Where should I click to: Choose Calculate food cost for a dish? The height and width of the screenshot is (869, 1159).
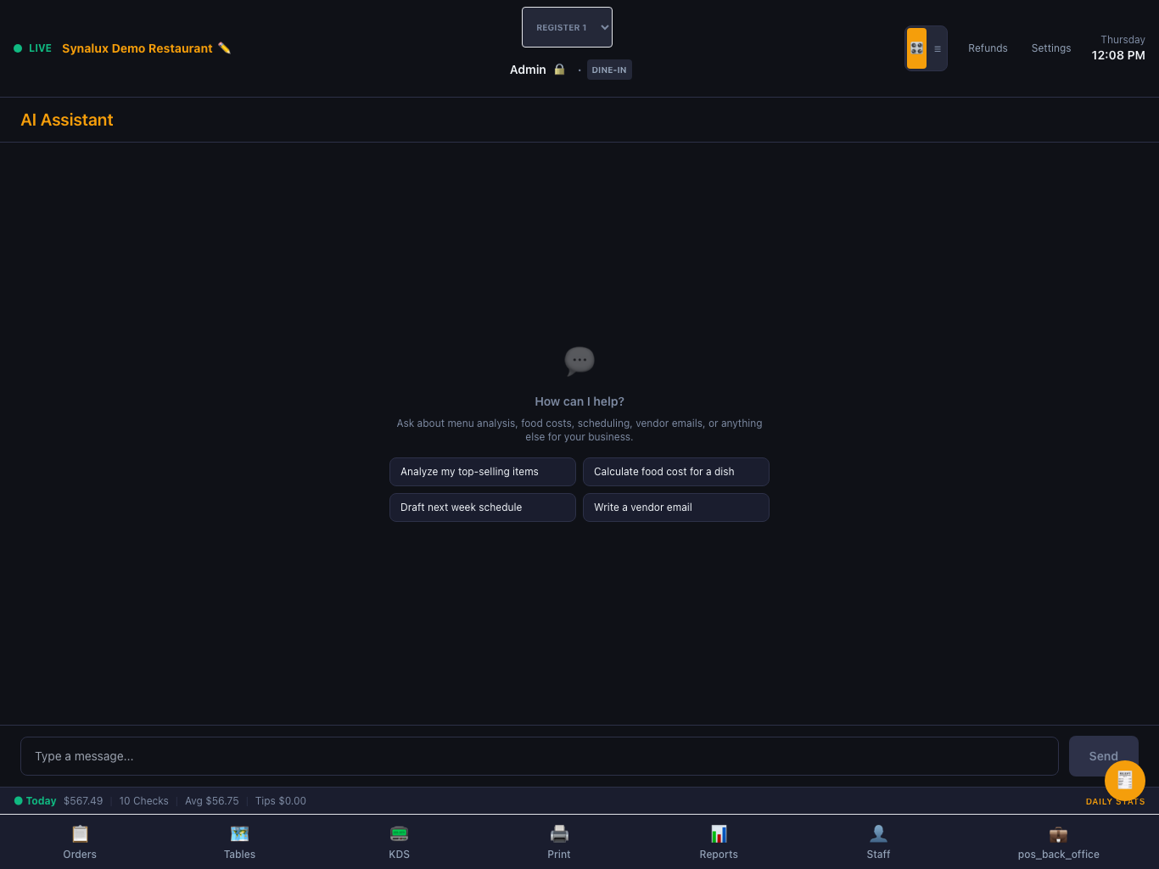[676, 472]
